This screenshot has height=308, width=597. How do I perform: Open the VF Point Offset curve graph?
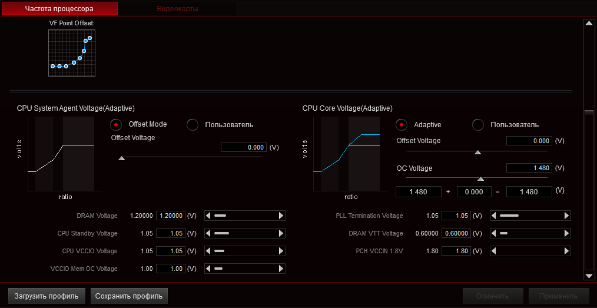[72, 52]
